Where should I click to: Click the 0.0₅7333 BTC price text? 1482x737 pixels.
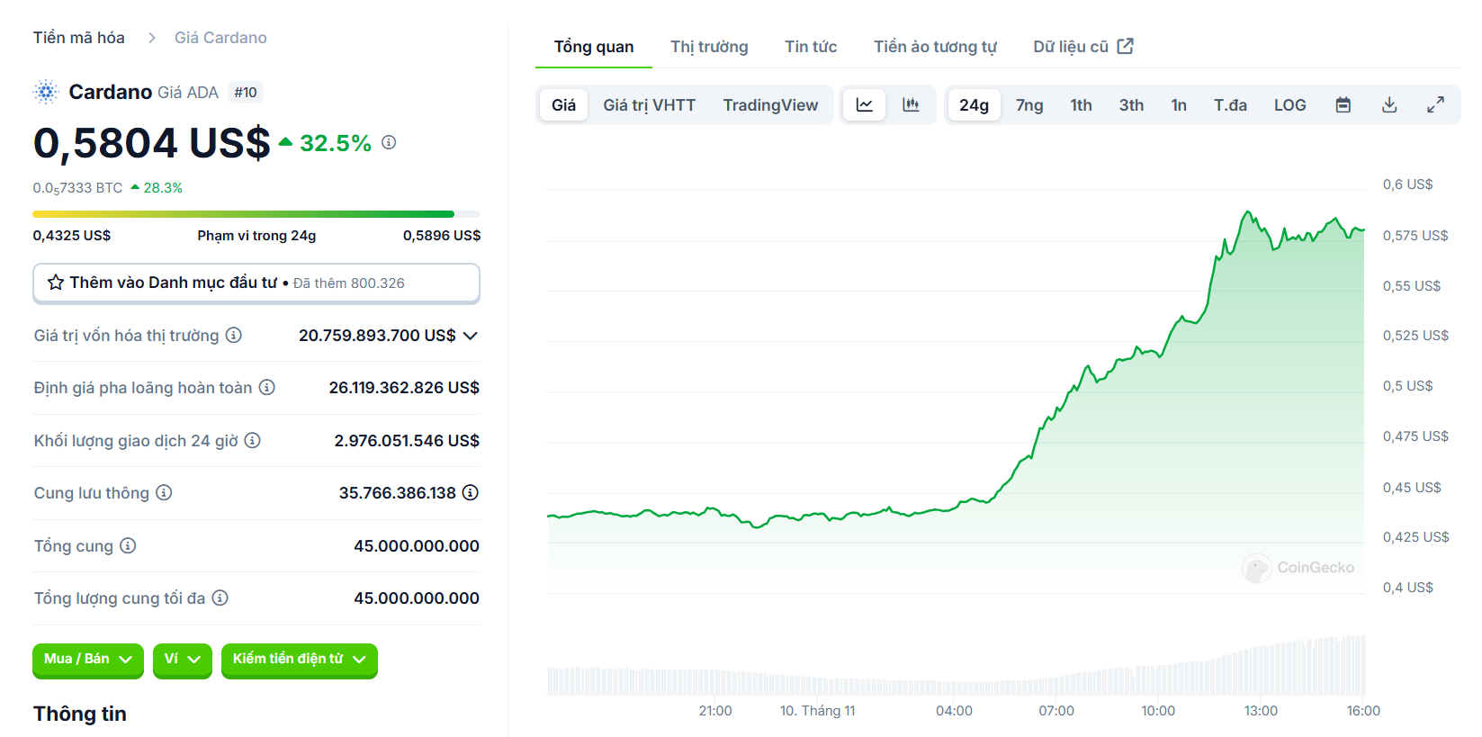tap(77, 188)
